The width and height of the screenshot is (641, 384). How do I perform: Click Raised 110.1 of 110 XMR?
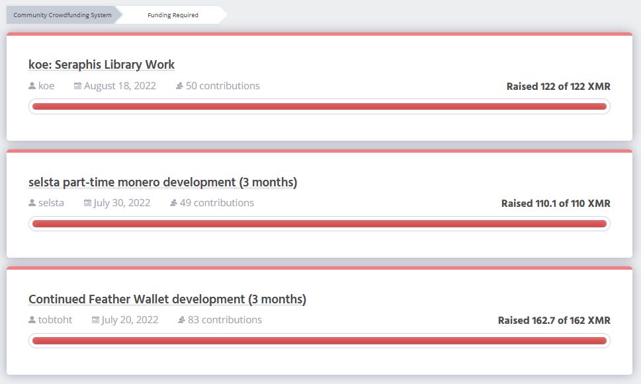click(556, 203)
